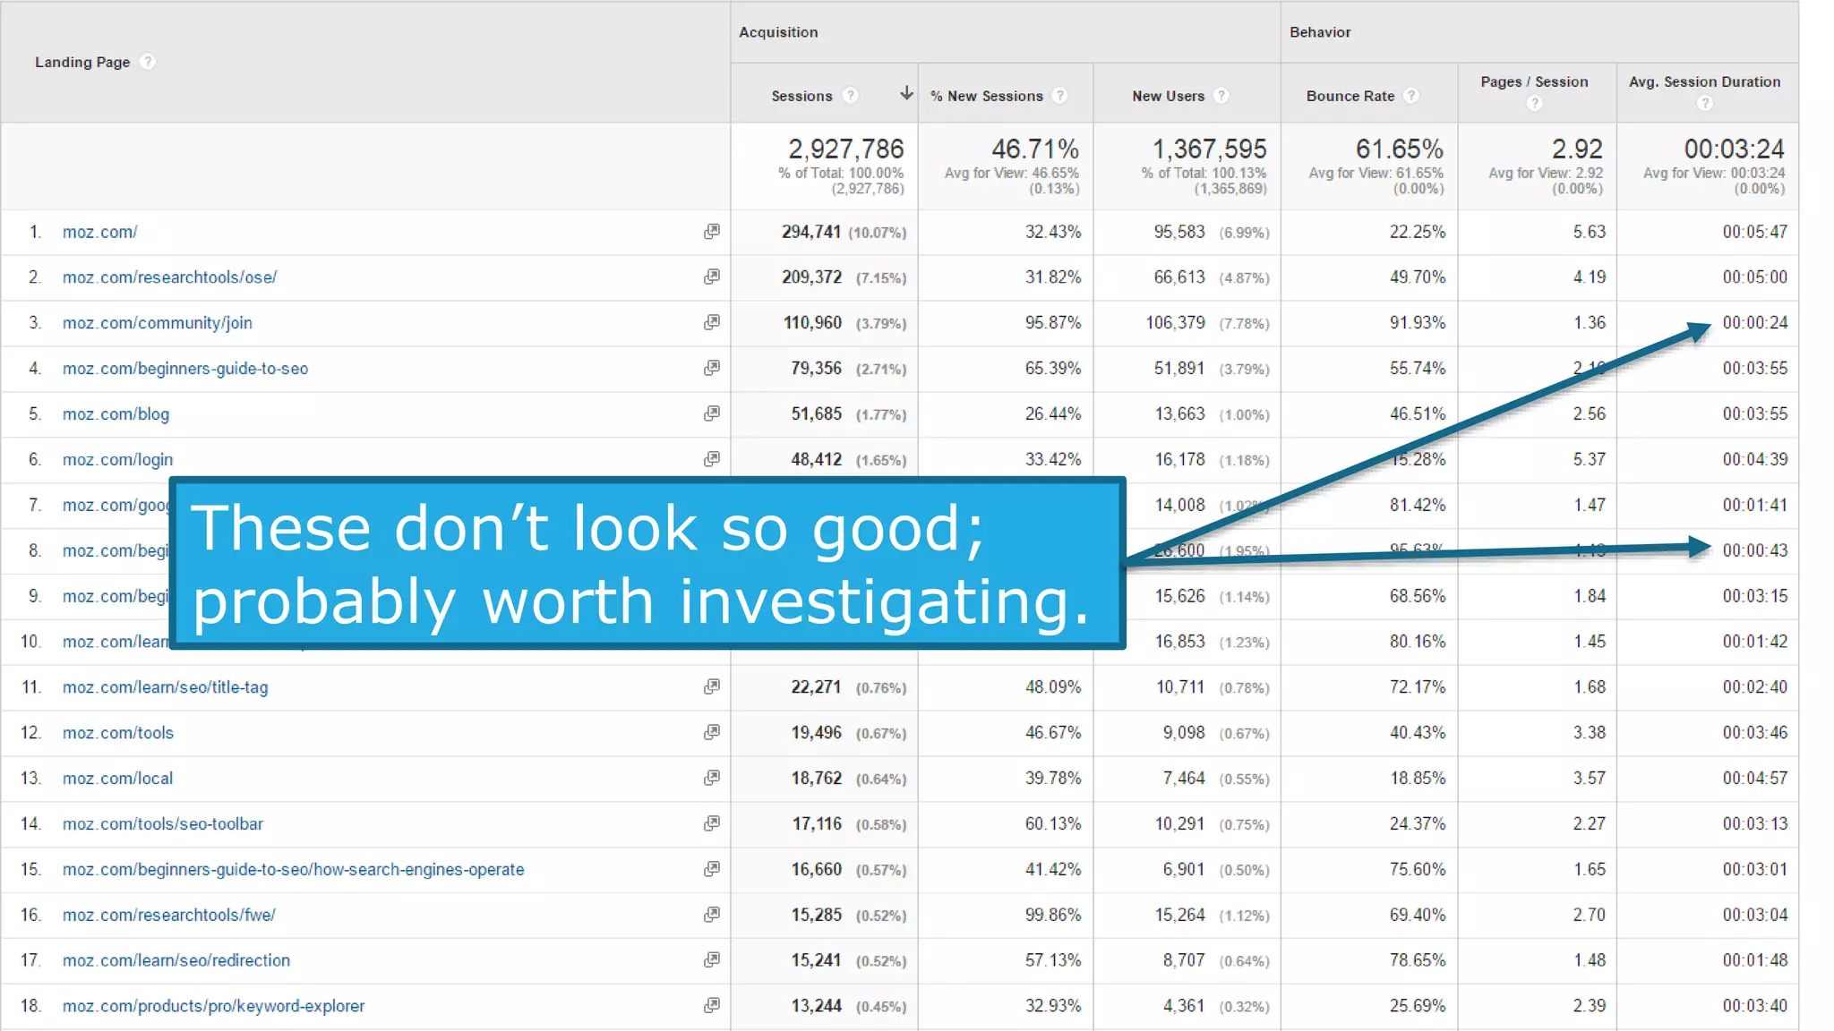Show help for Pages / Session

tap(1535, 104)
